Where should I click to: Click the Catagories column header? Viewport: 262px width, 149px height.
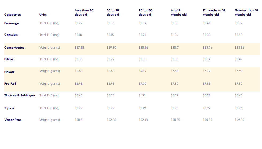click(12, 15)
